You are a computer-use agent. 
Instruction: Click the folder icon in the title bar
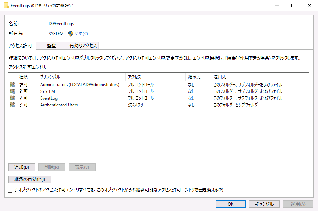(x=6, y=5)
